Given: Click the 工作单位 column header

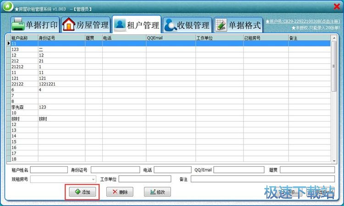Looking at the screenshot, I should coord(219,38).
